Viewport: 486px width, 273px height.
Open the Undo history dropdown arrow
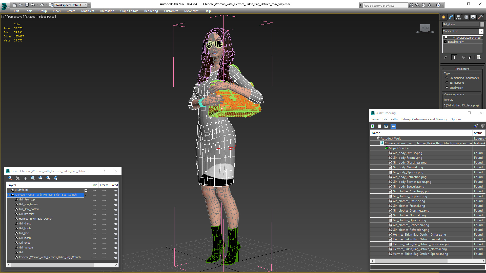(x=37, y=5)
